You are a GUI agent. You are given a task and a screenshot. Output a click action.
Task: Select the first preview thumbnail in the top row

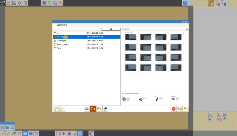pos(131,37)
